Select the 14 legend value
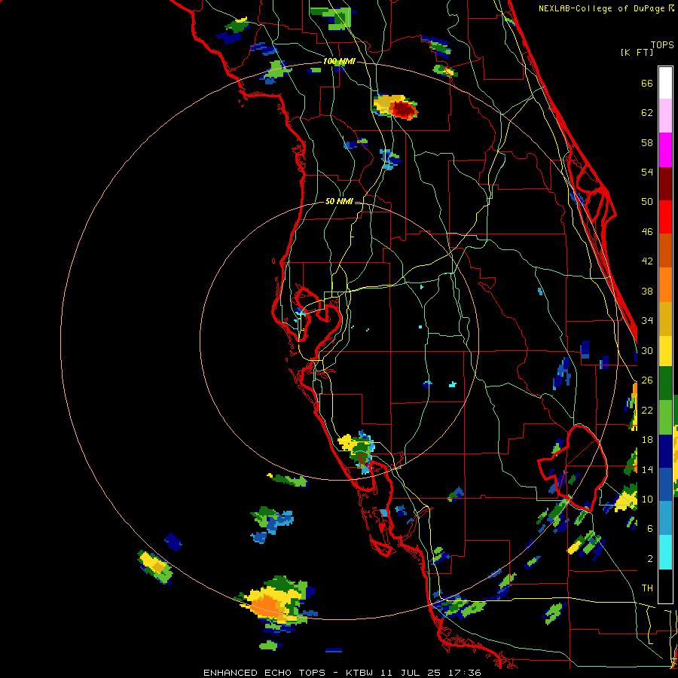Screen dimensions: 678x678 click(647, 469)
